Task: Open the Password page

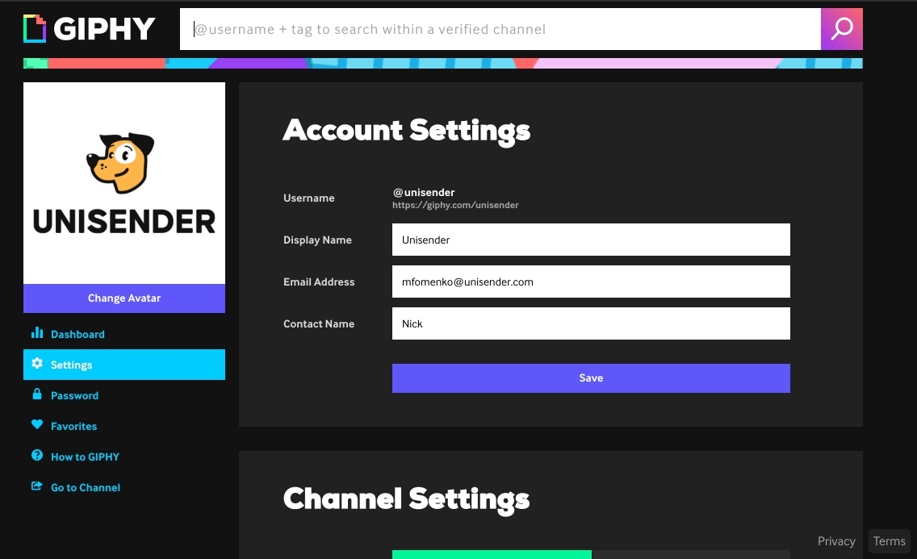Action: 124,395
